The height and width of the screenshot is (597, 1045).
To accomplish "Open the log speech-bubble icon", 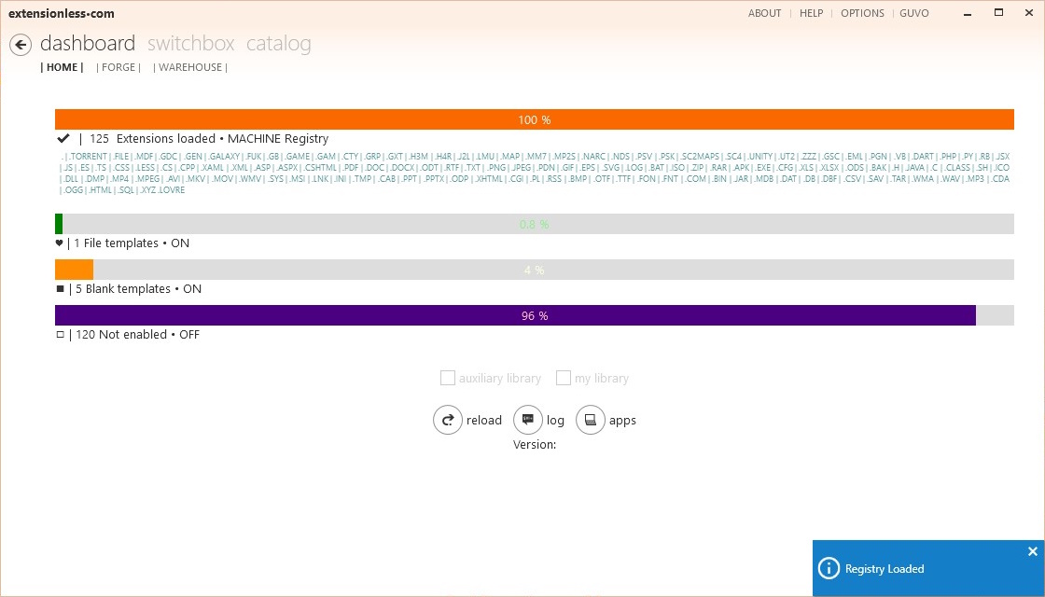I will pyautogui.click(x=528, y=420).
